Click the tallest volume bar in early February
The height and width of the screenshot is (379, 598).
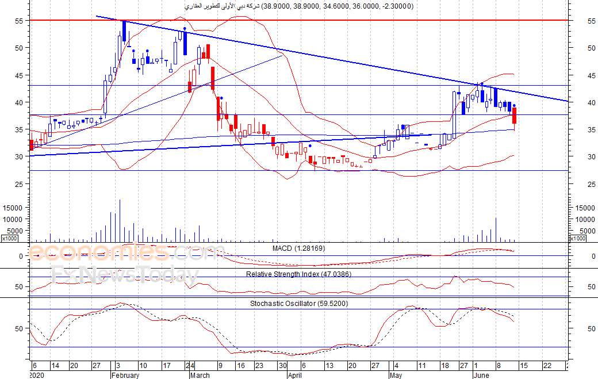[x=120, y=221]
